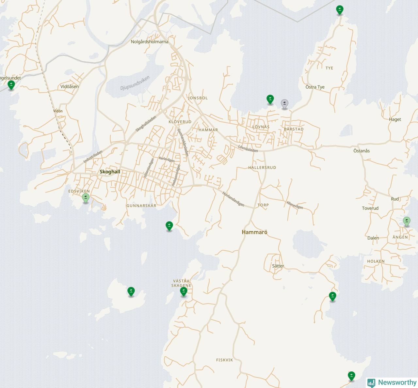Click the Djupsundsviken water label
Image resolution: width=418 pixels, height=388 pixels.
135,83
